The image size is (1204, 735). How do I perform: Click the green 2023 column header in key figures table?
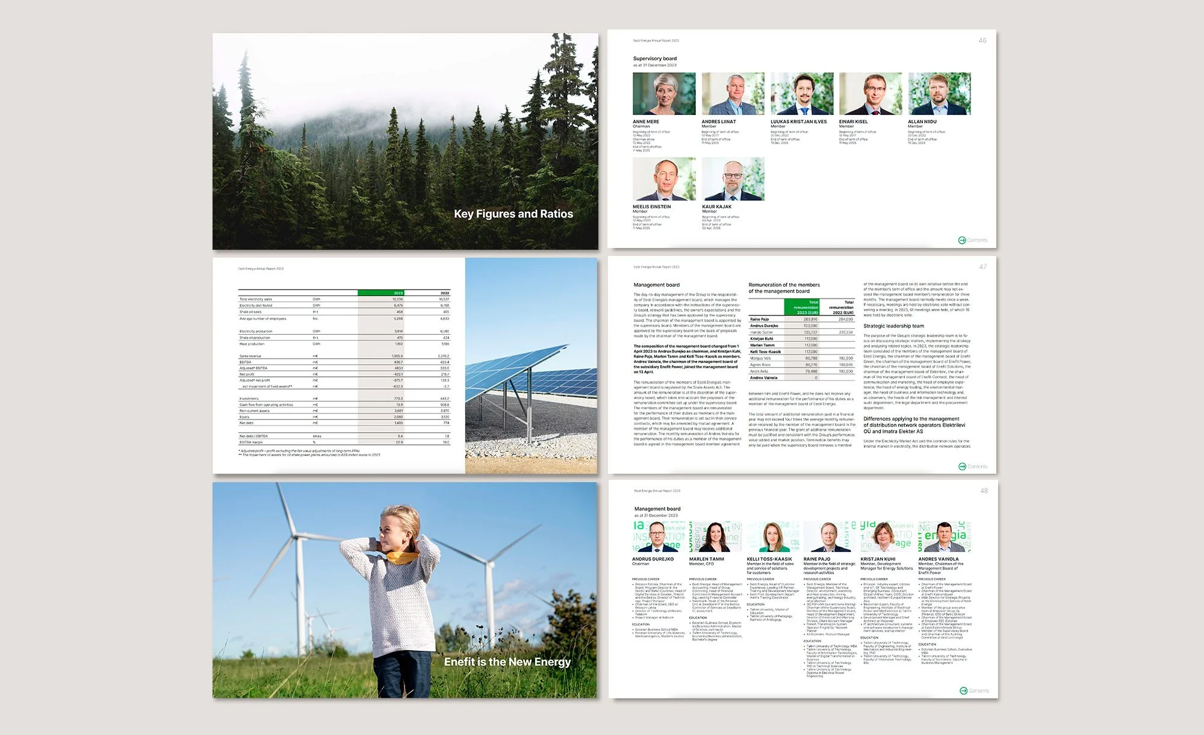(x=381, y=293)
